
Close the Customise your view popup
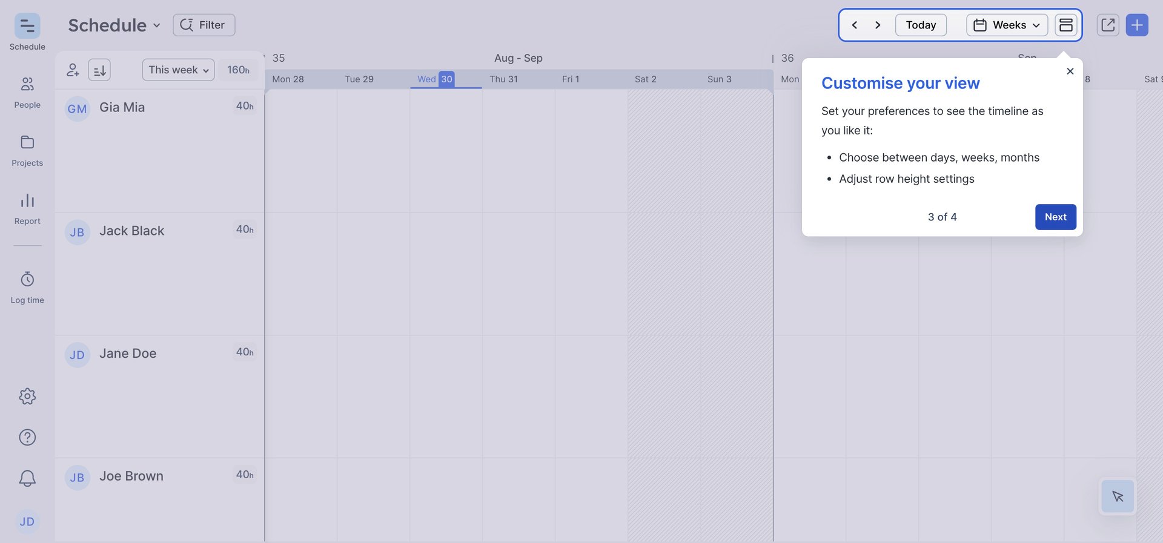pyautogui.click(x=1070, y=71)
